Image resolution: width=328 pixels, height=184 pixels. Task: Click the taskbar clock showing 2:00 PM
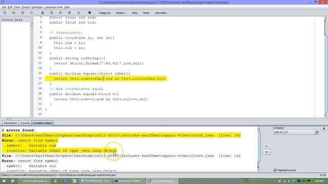point(319,181)
